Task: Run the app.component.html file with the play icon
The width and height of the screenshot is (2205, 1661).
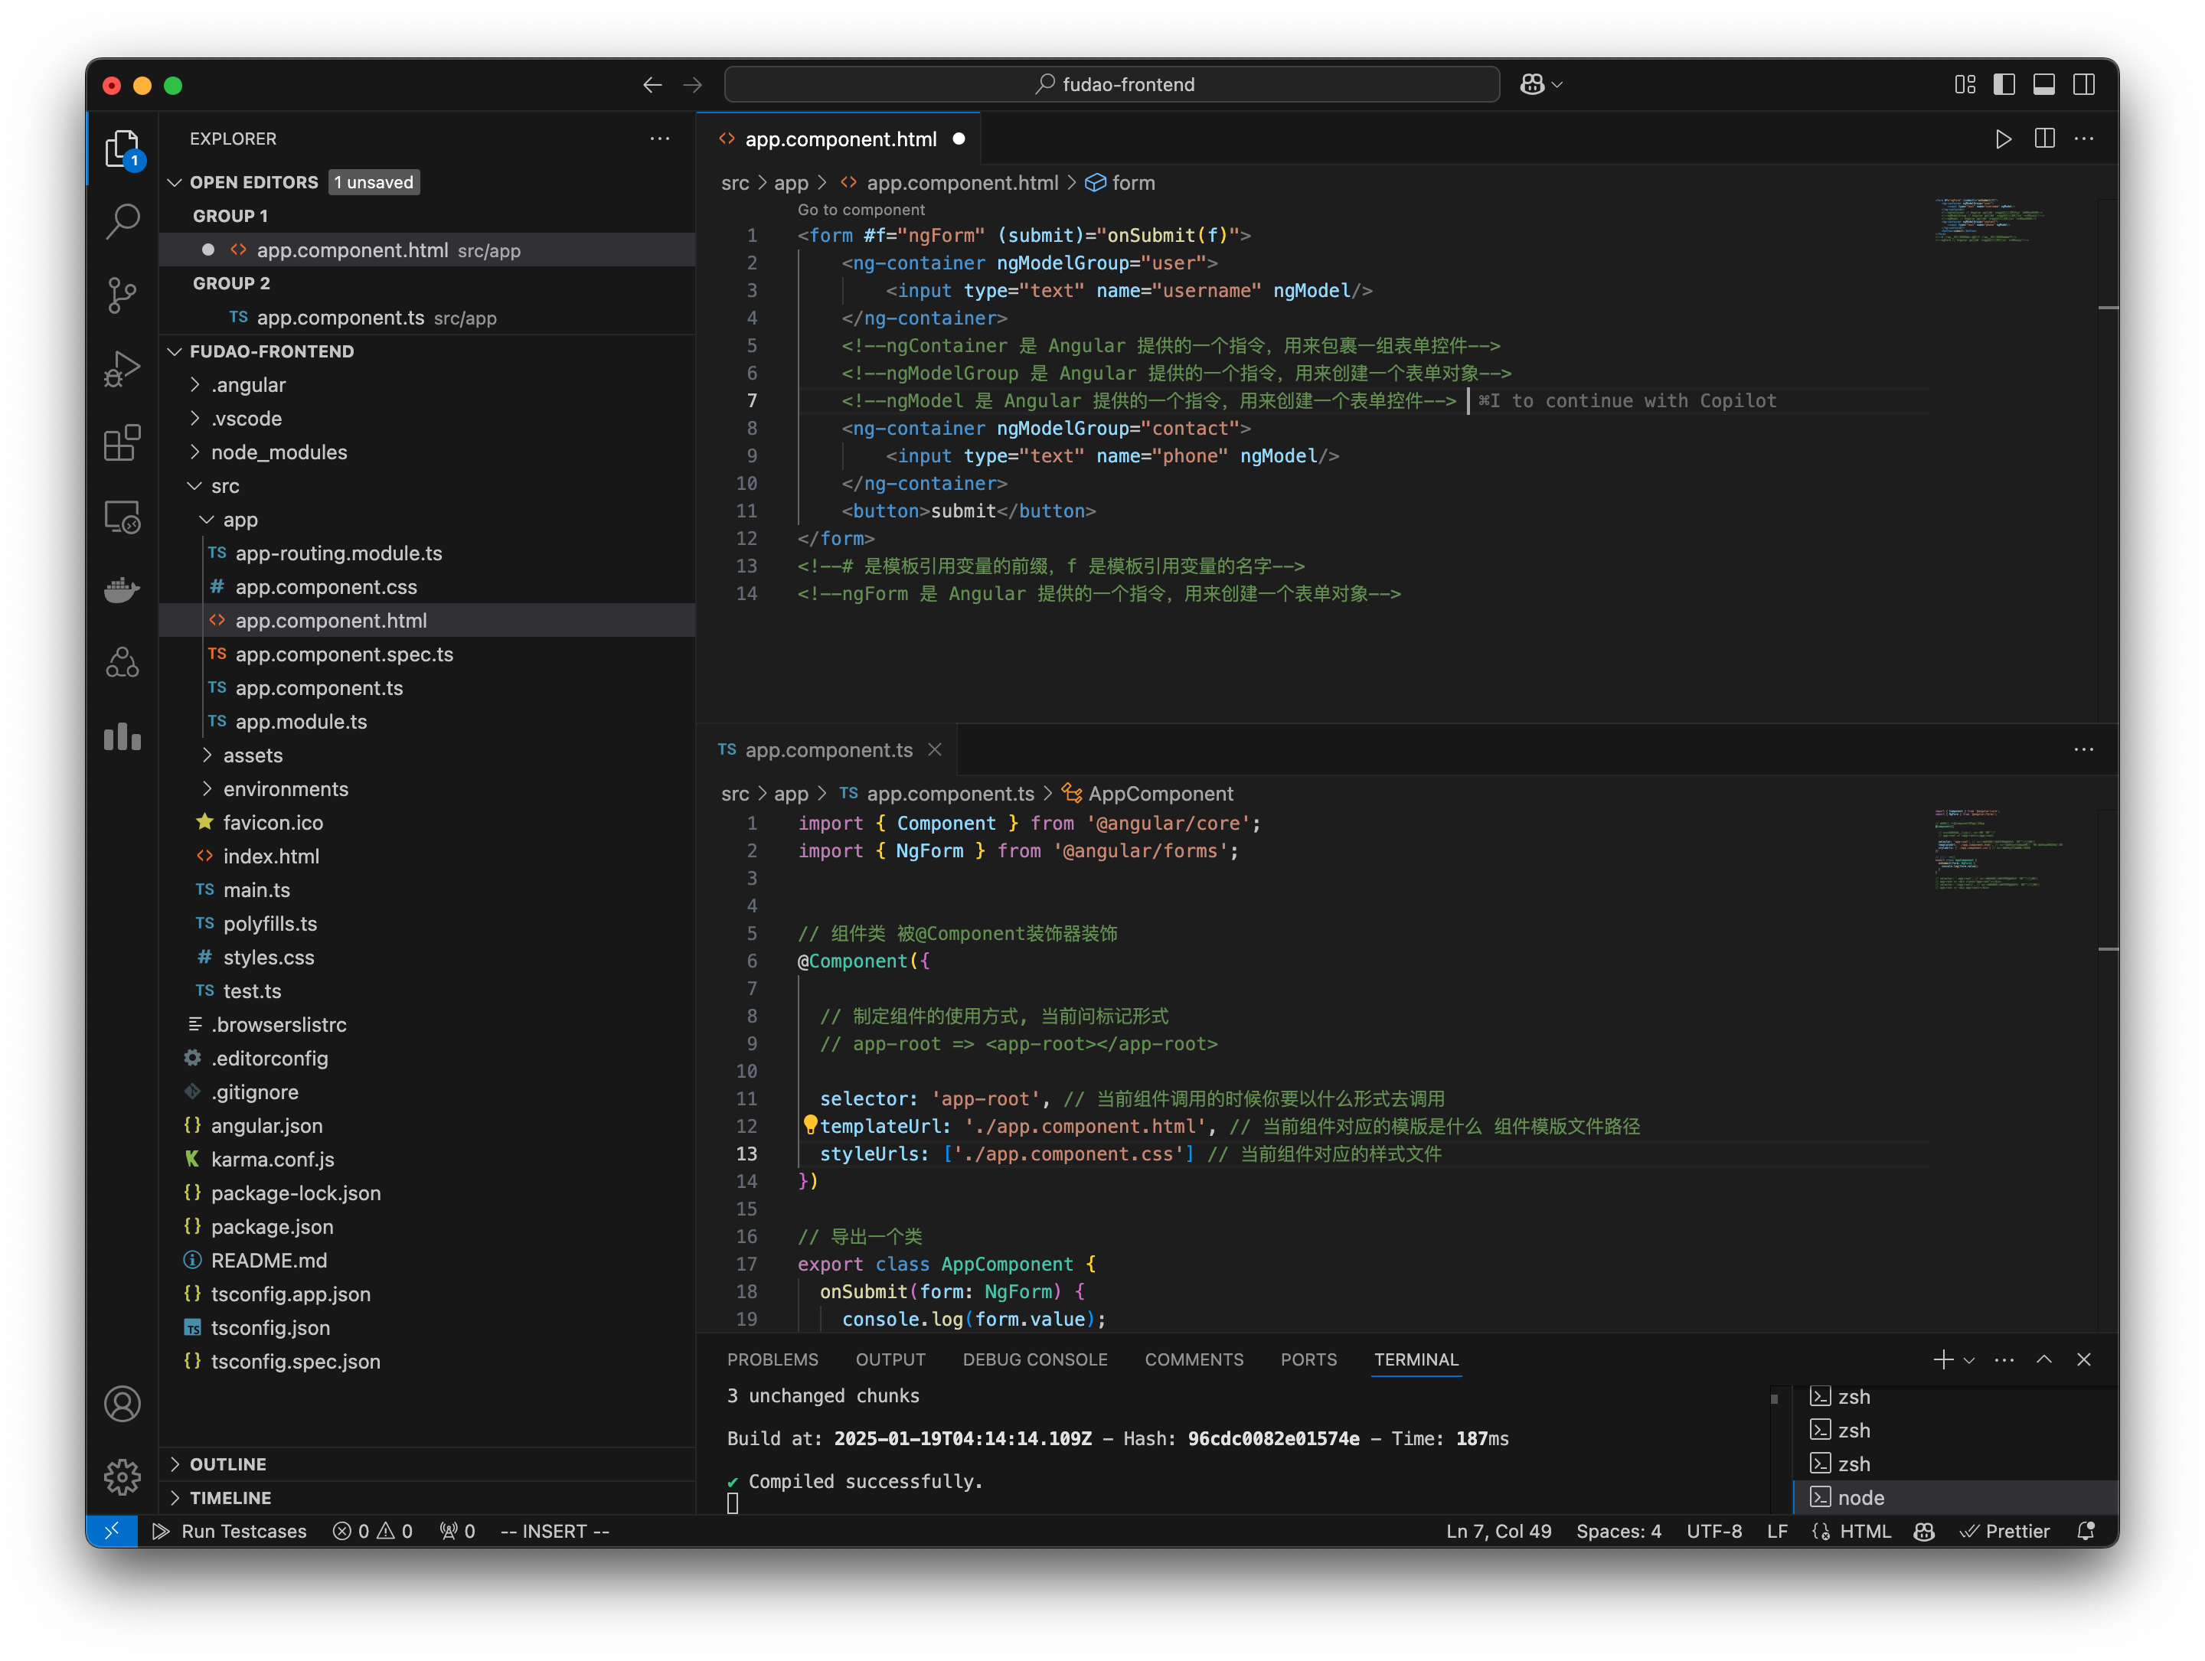Action: tap(2004, 139)
